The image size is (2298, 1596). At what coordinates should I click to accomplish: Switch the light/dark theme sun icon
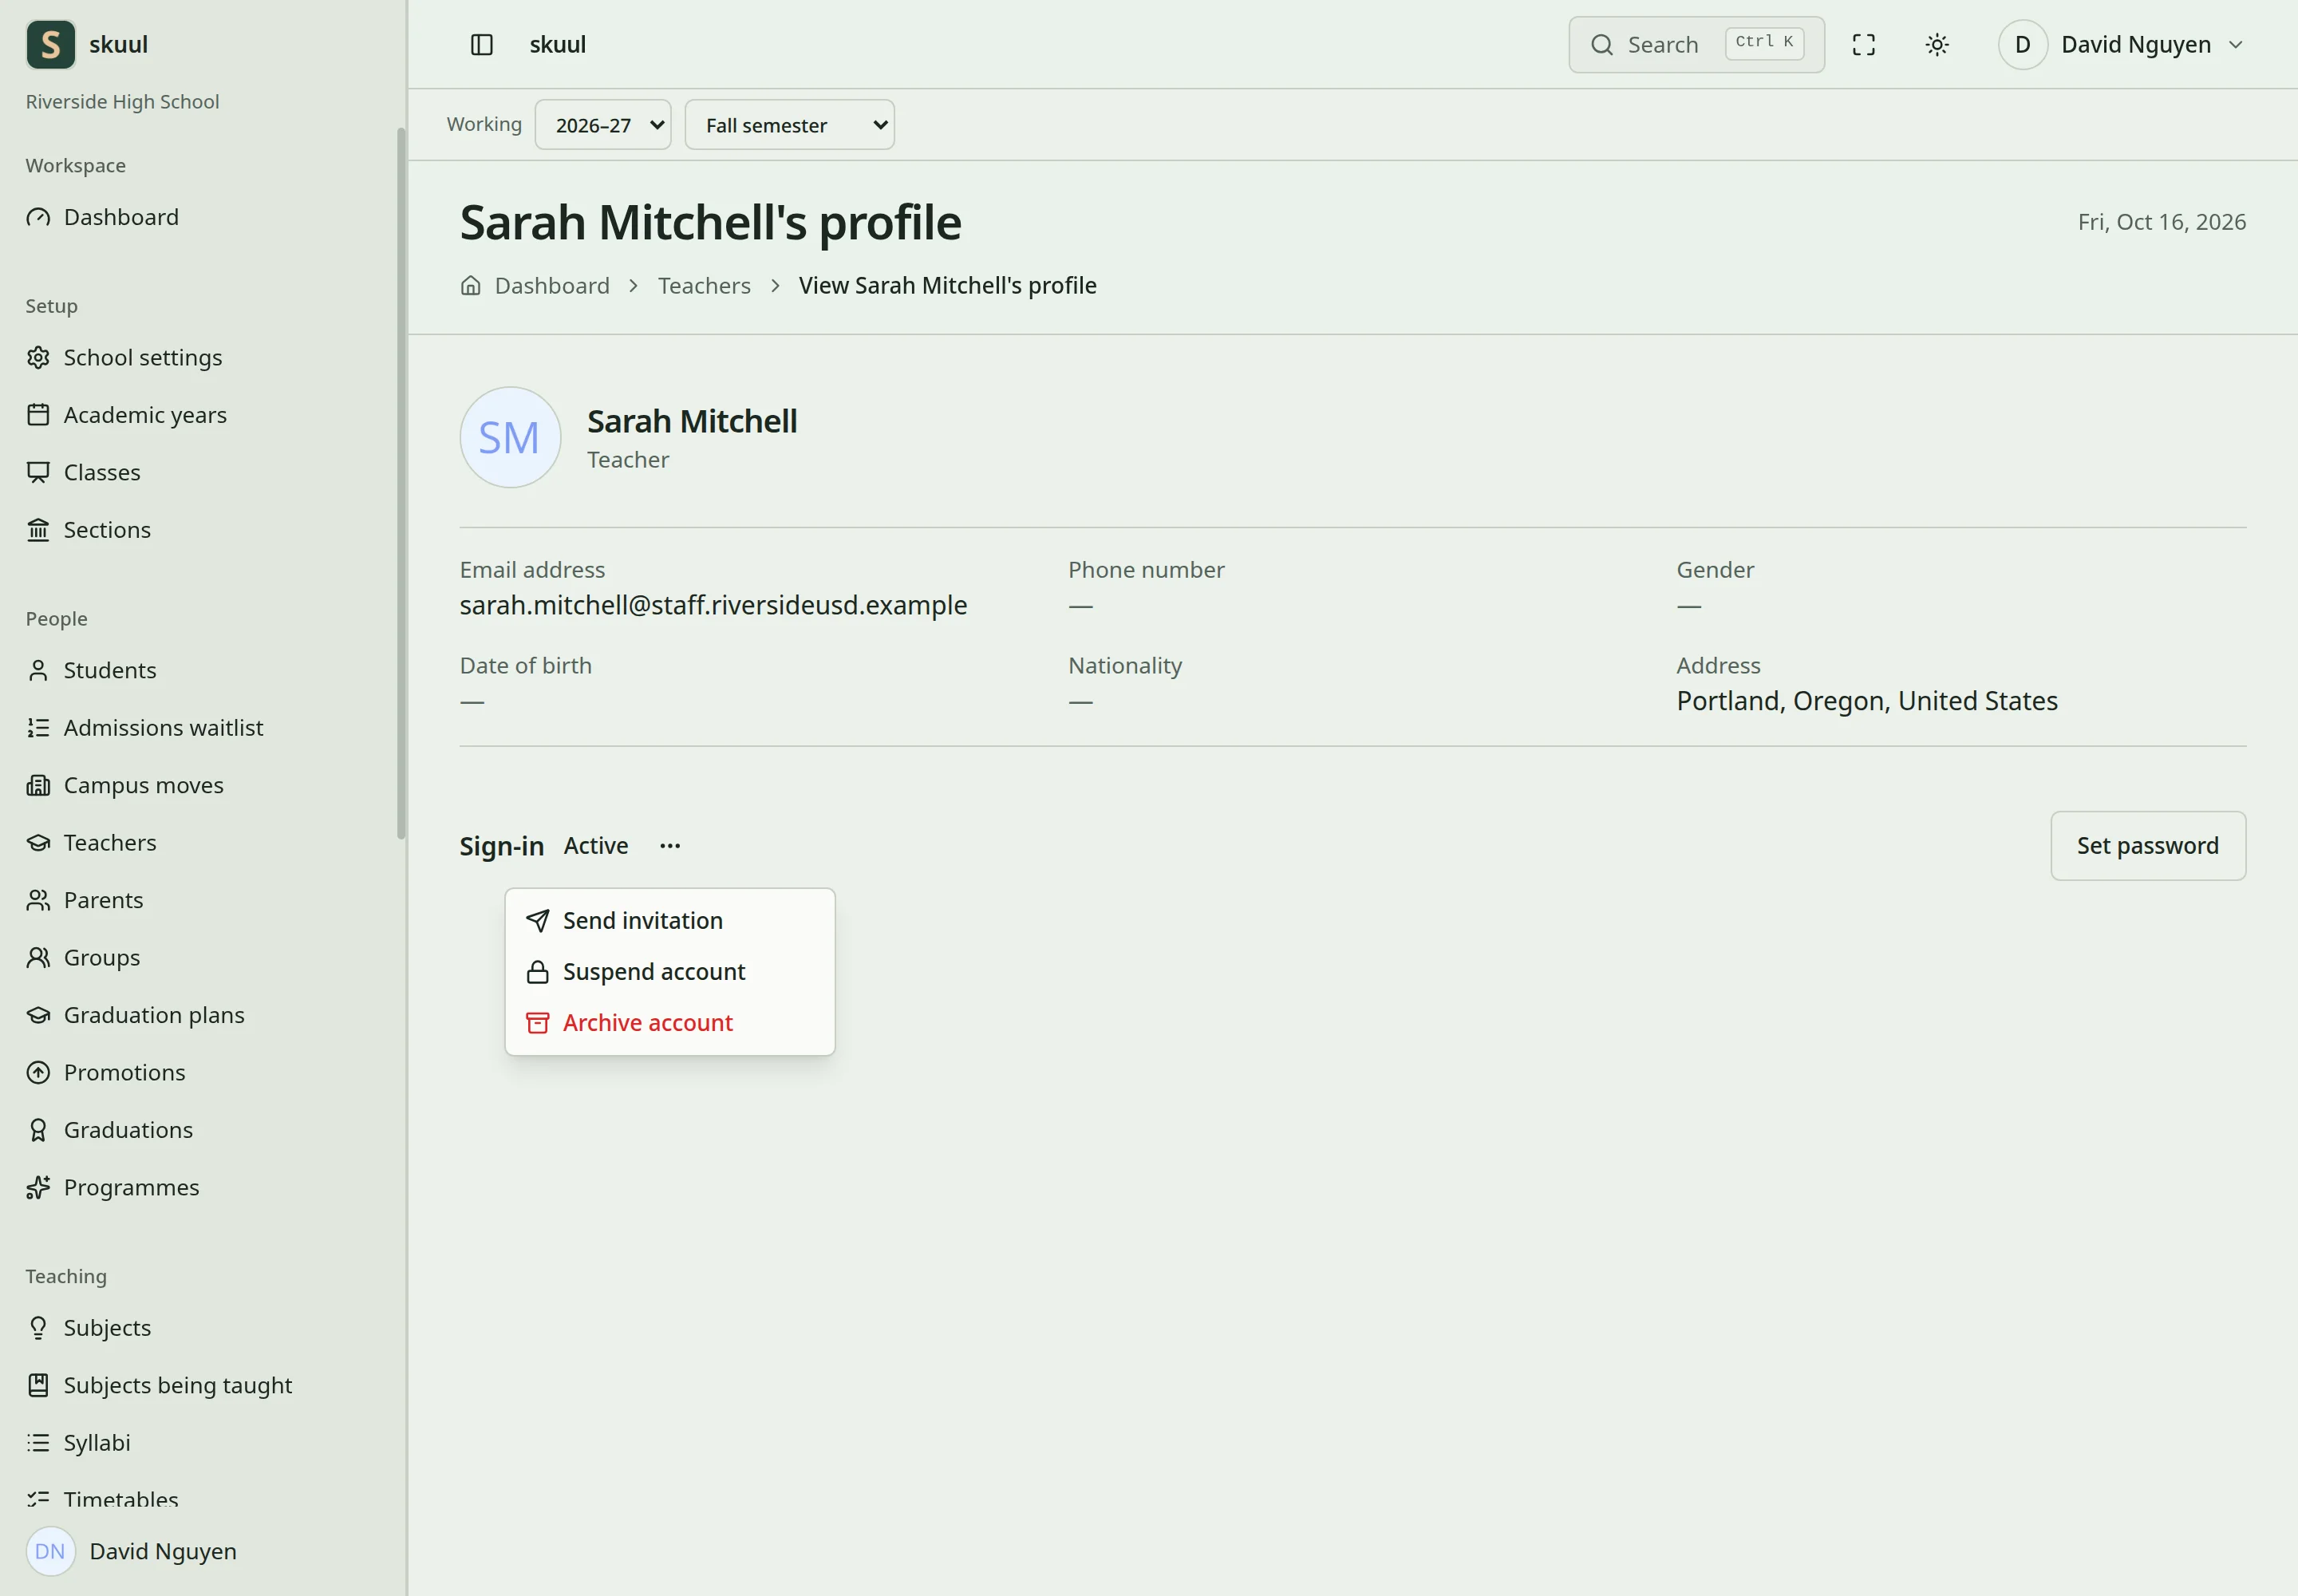pyautogui.click(x=1937, y=45)
